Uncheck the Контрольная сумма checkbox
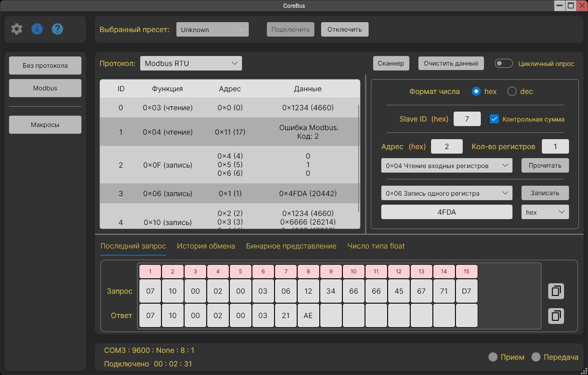The image size is (588, 375). (494, 119)
